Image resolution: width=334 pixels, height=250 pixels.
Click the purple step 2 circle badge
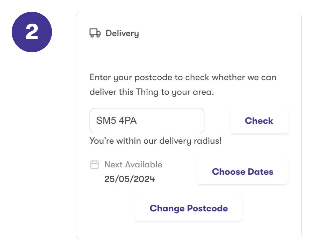(32, 32)
